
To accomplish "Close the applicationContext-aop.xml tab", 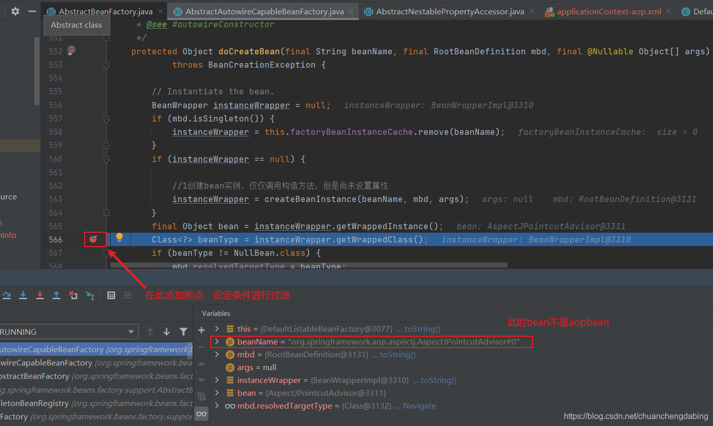I will (x=668, y=11).
